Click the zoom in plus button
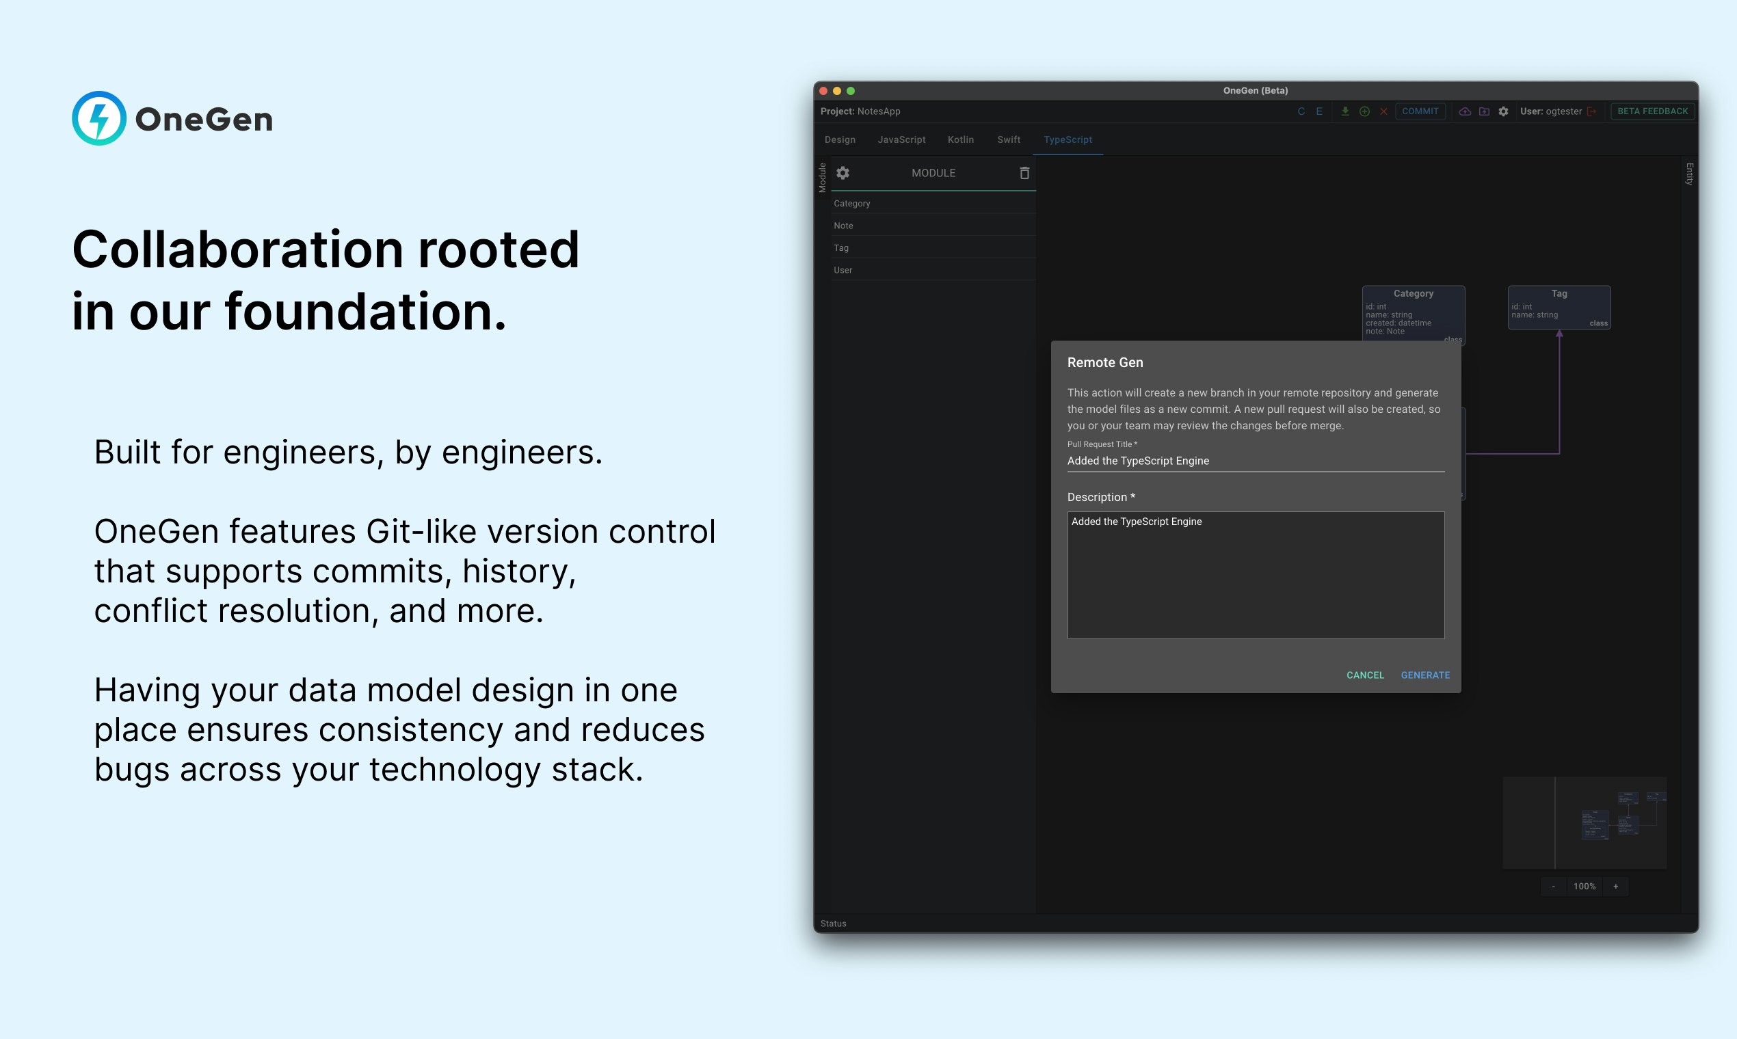The image size is (1737, 1039). point(1616,887)
